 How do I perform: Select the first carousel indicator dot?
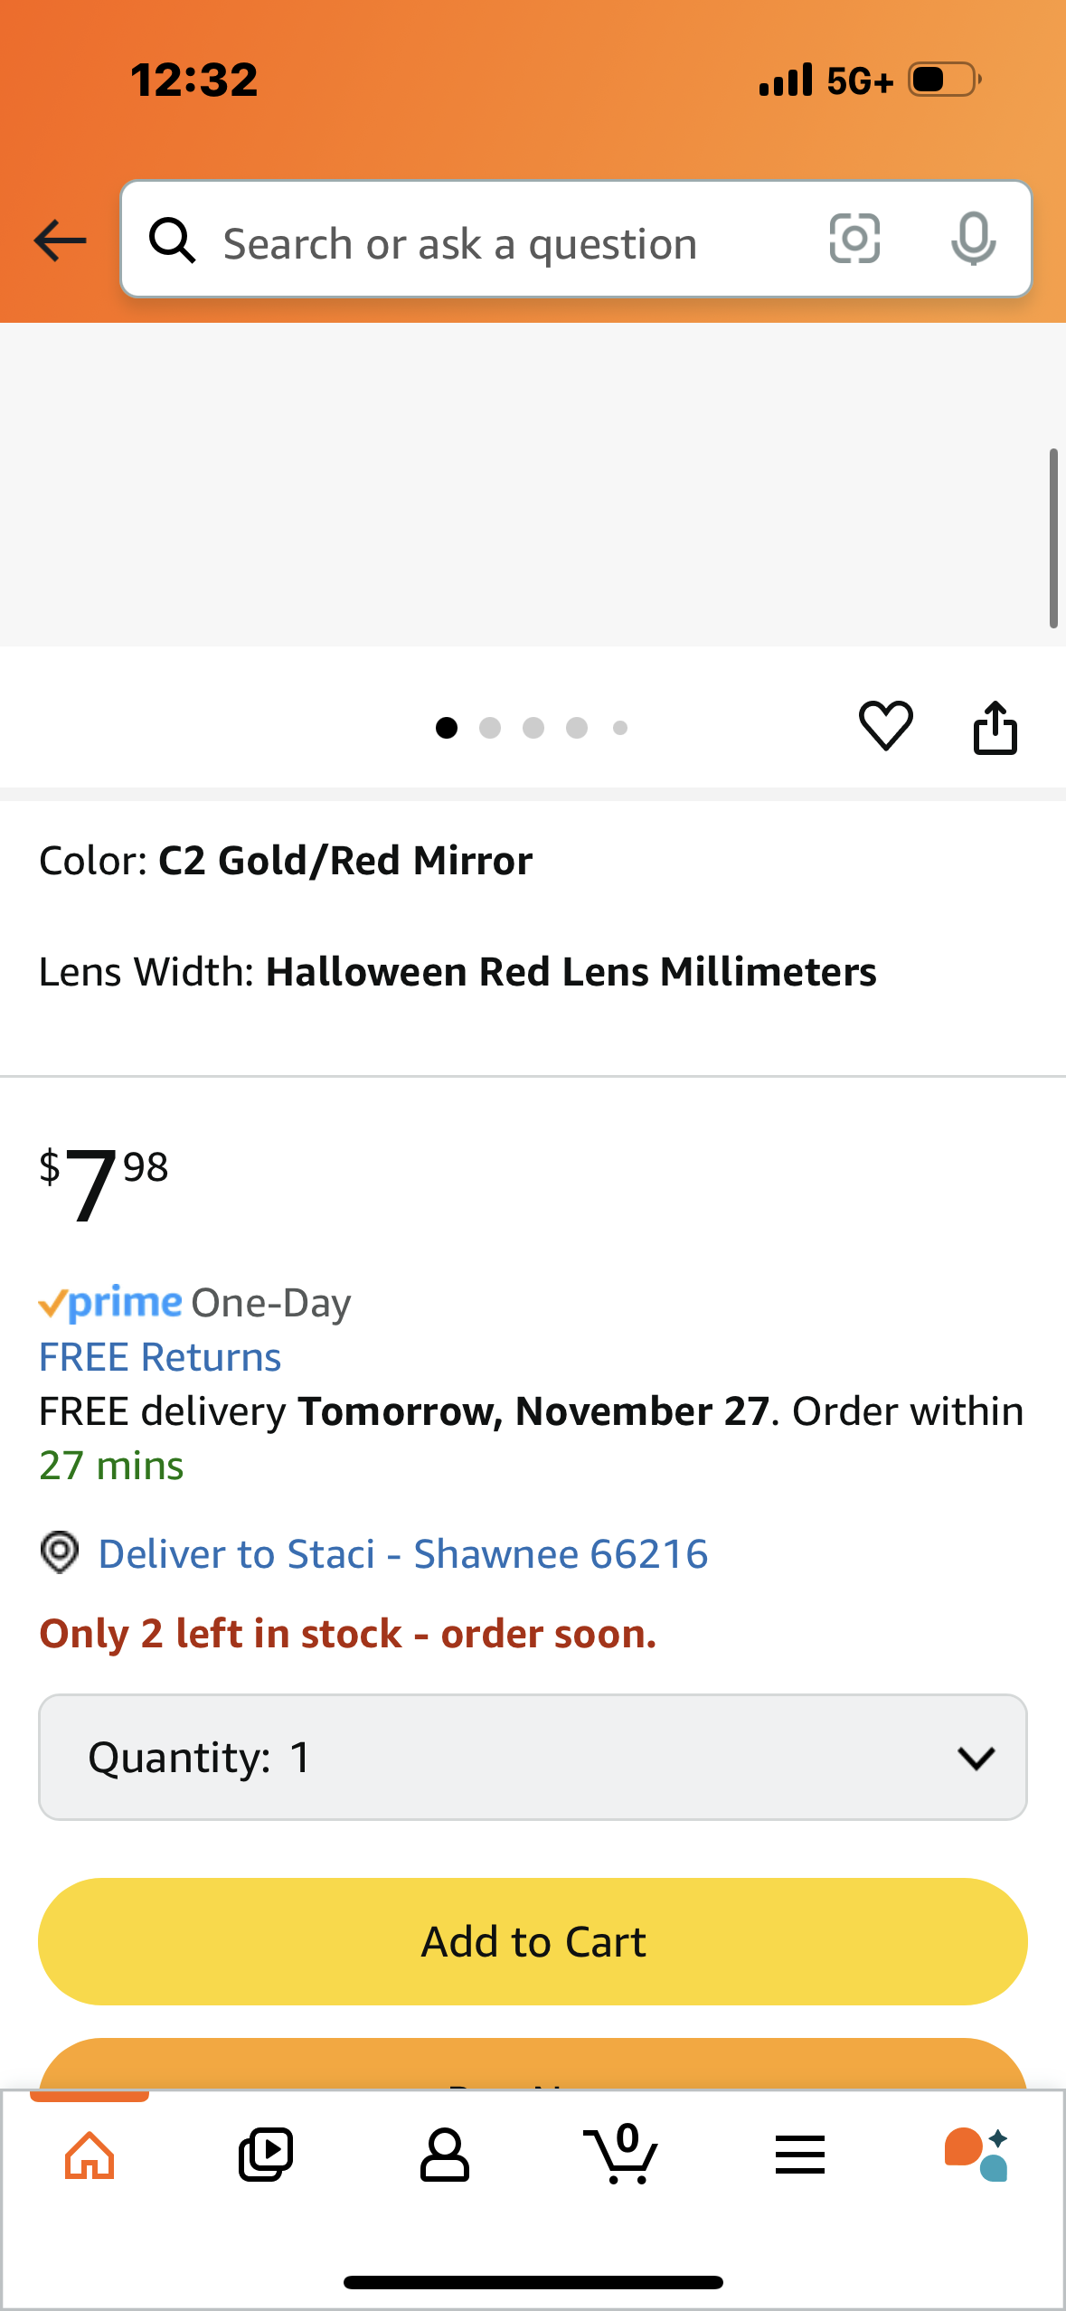(x=447, y=728)
